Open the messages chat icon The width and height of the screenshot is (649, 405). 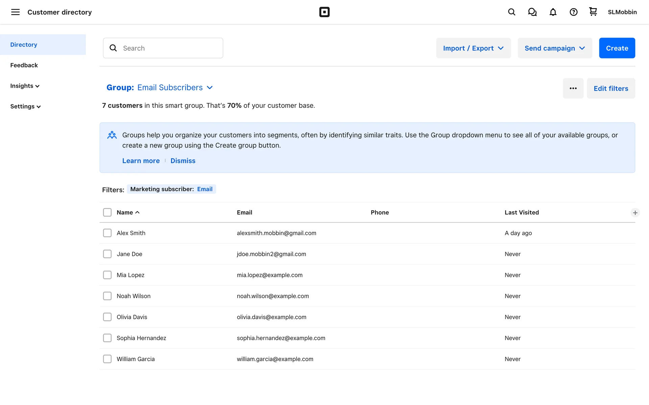(532, 12)
